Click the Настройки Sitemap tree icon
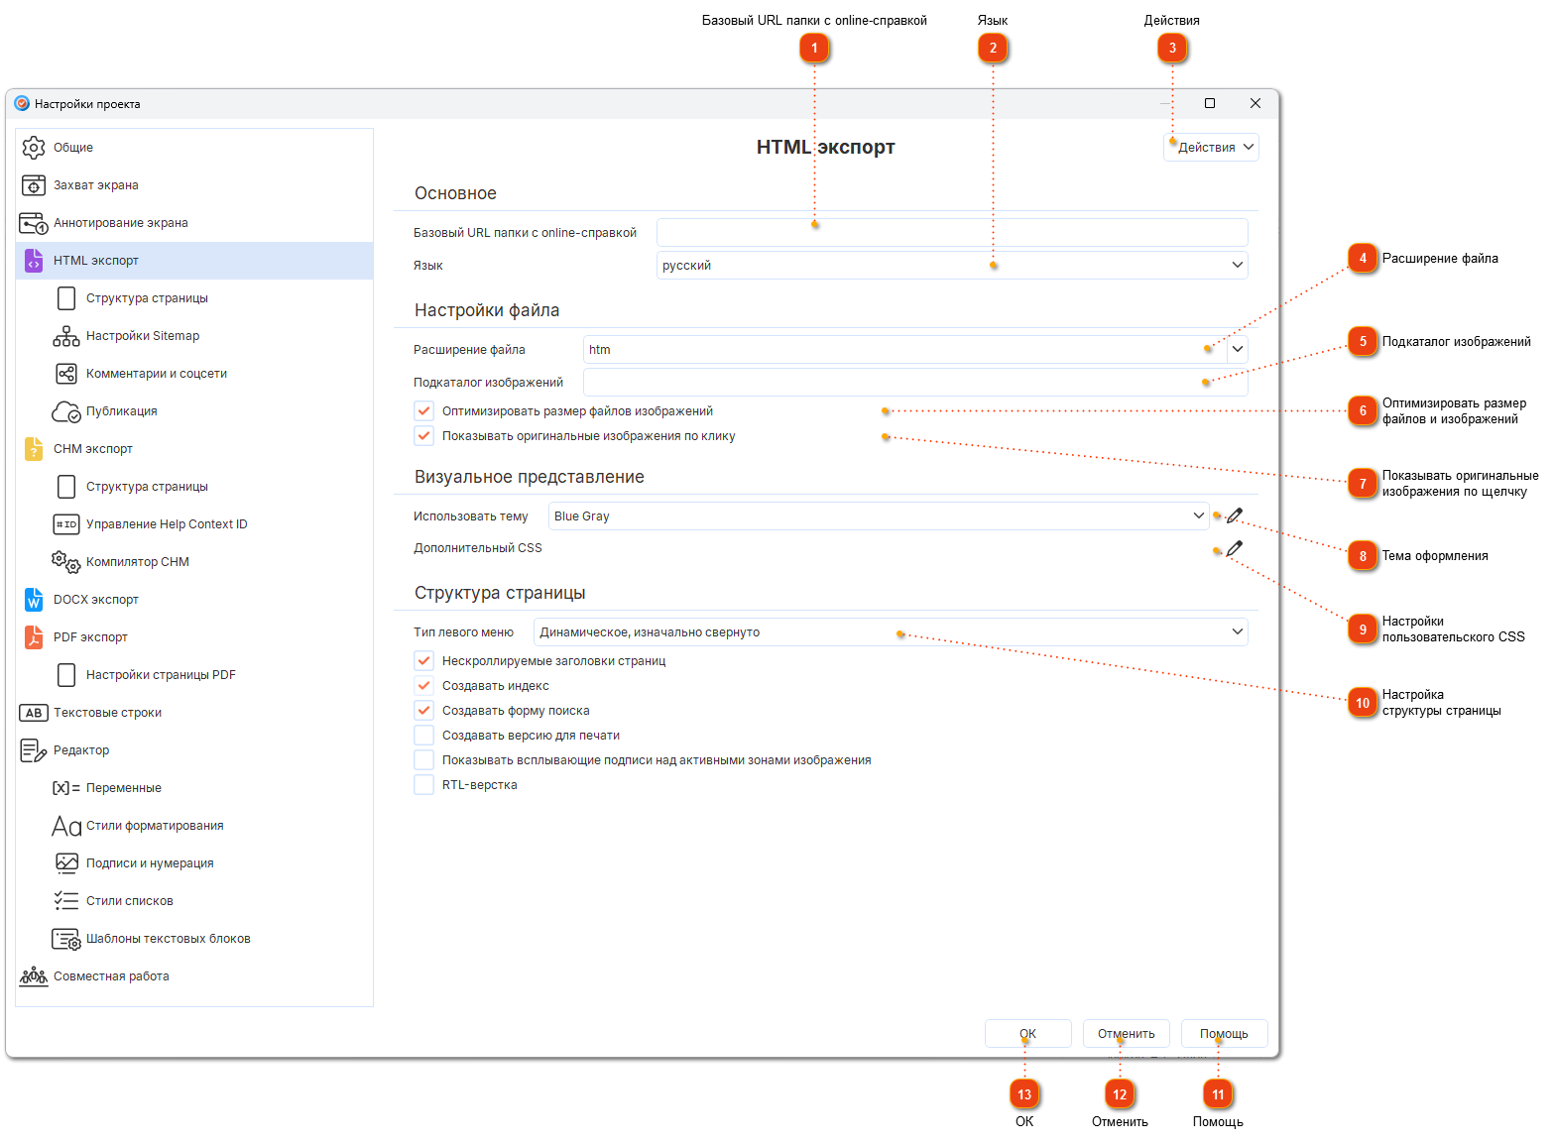 click(66, 336)
